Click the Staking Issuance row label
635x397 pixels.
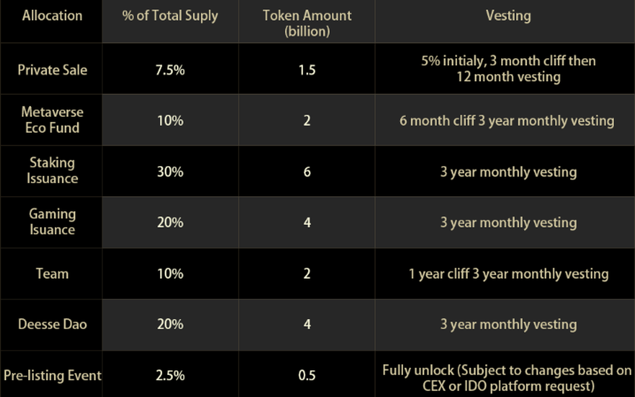52,171
